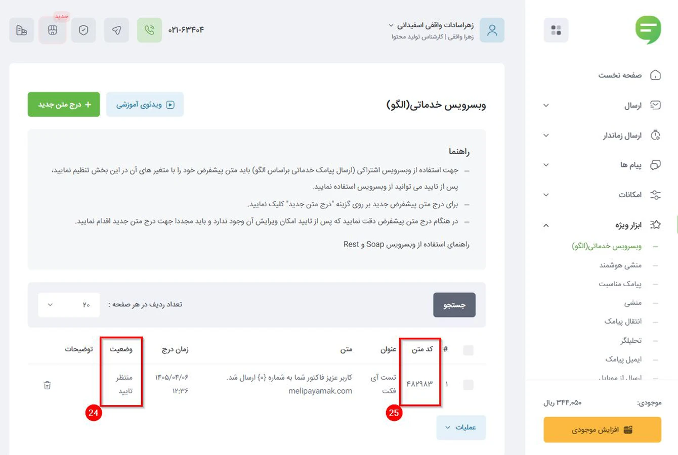
Task: Click text code ۴۸۲۹۸۳ cell
Action: coord(420,384)
